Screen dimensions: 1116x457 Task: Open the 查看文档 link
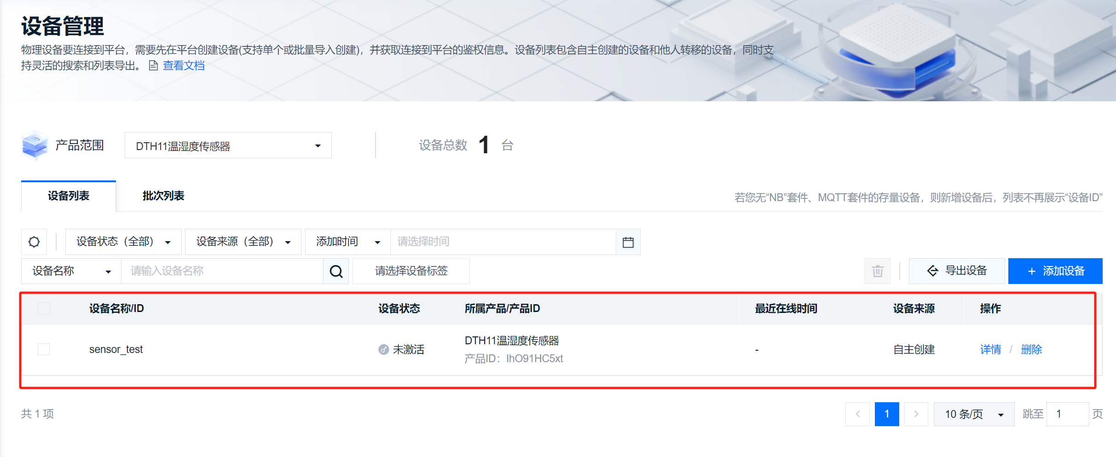pos(184,66)
